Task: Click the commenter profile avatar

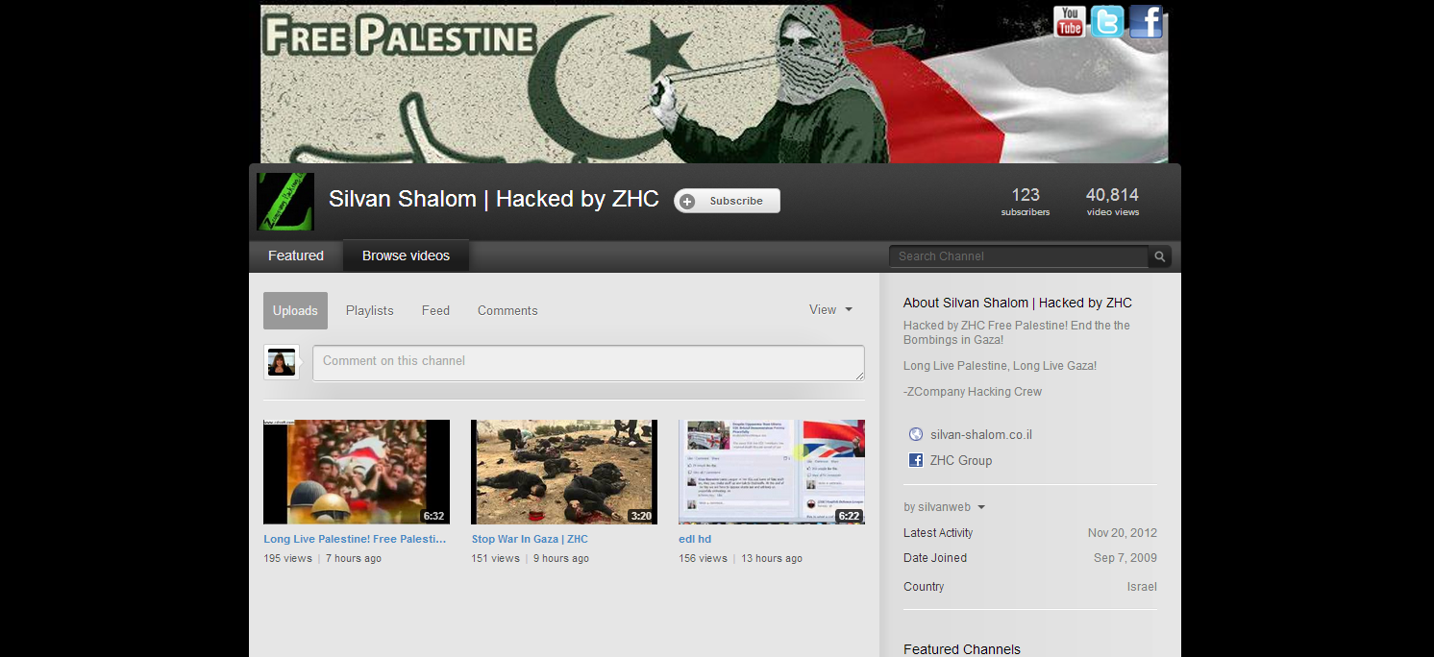Action: (282, 362)
